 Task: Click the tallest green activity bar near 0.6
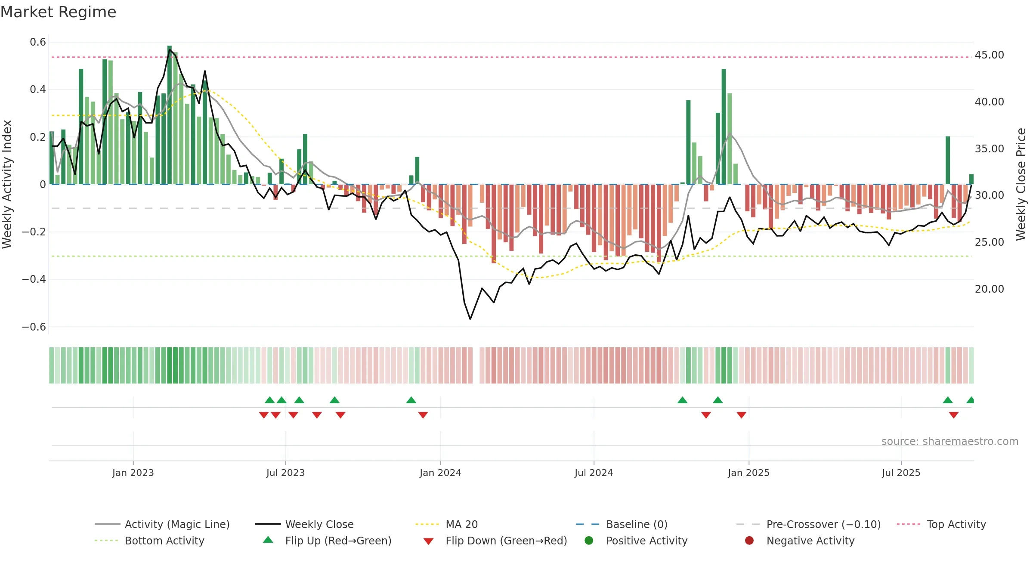[170, 115]
